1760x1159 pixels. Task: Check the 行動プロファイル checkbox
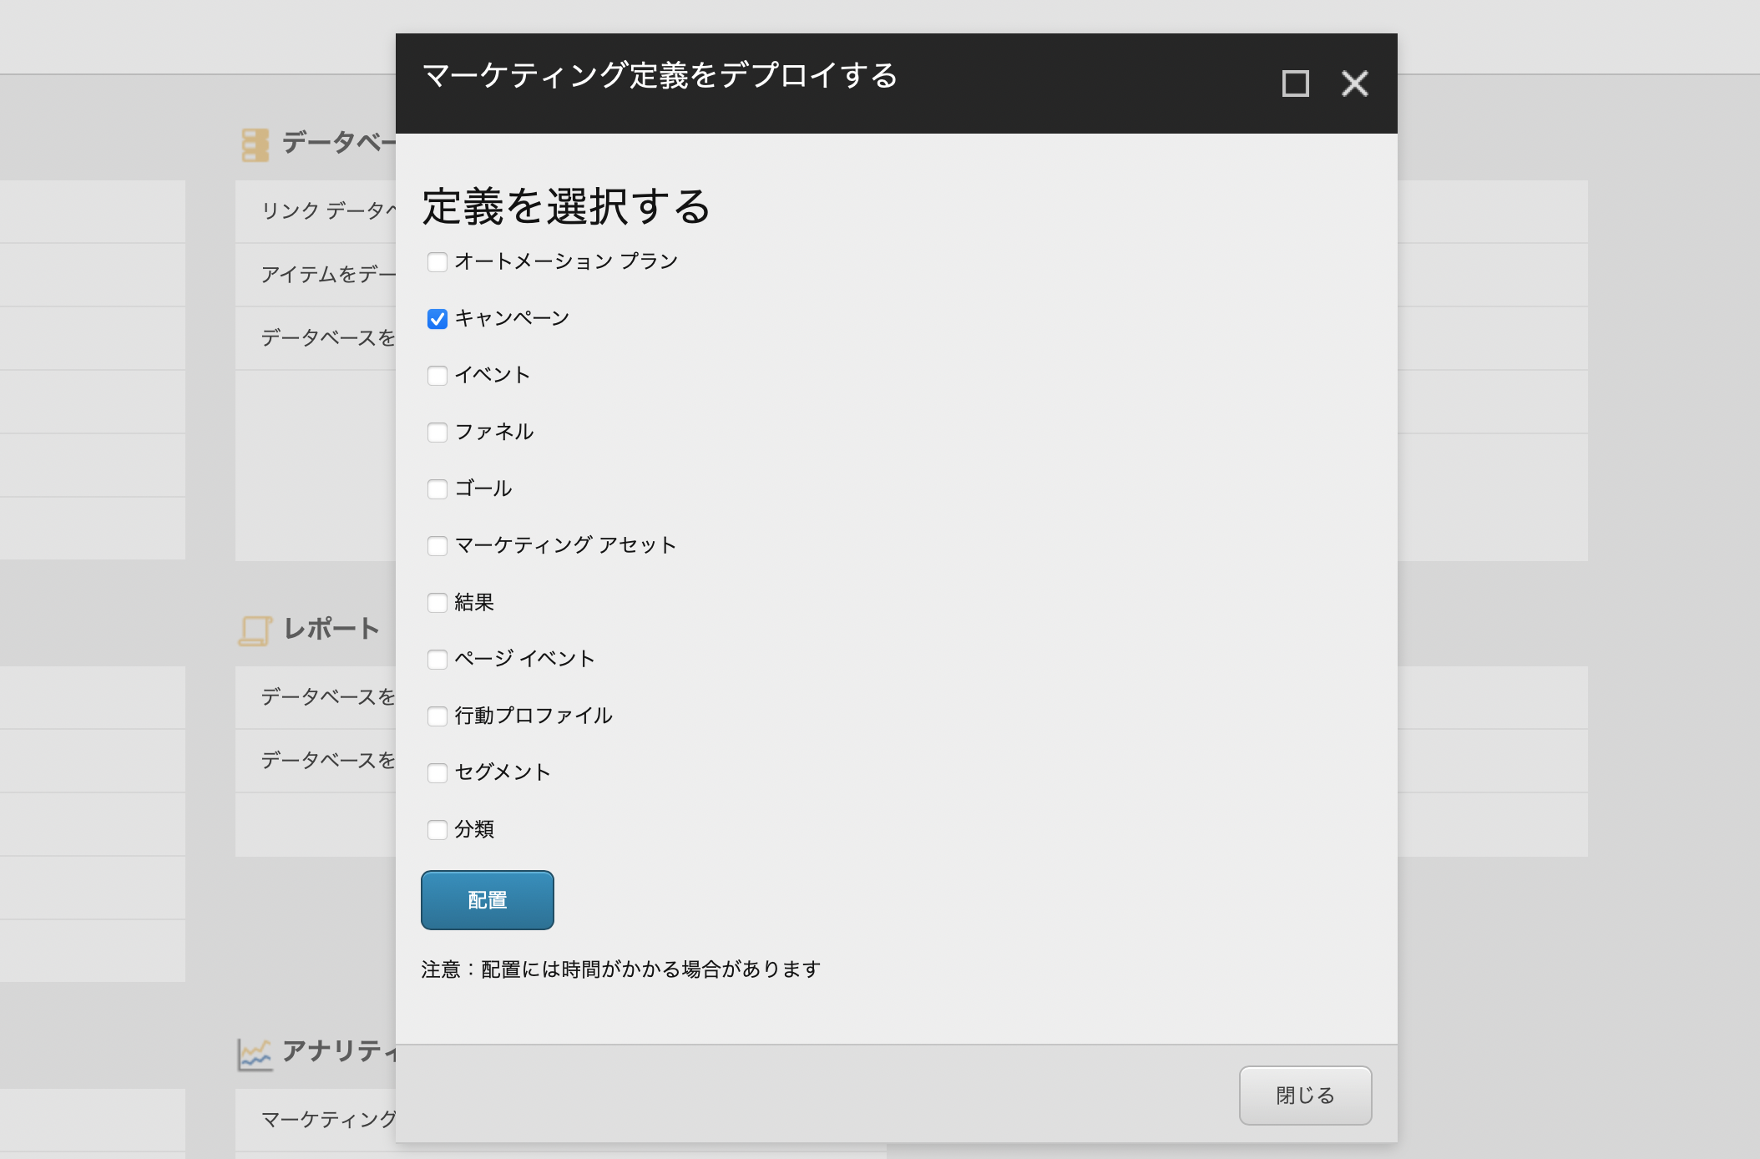437,716
